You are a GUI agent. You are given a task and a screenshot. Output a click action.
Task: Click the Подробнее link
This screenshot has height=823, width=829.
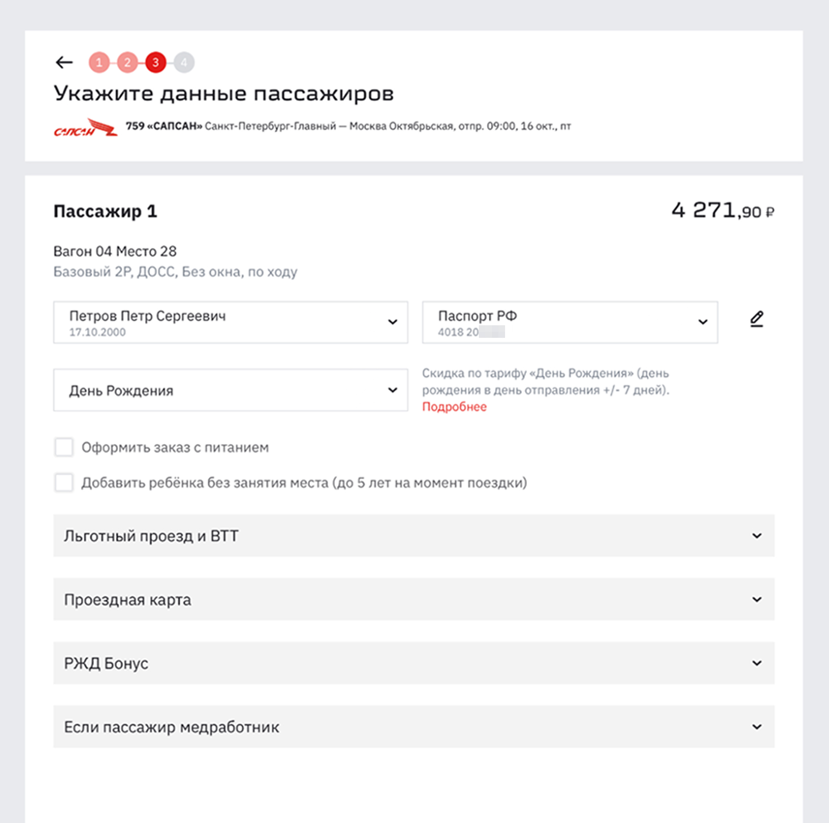click(454, 407)
